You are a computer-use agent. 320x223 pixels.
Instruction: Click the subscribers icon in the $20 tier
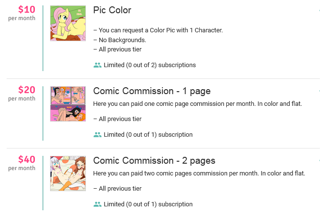[x=97, y=135]
